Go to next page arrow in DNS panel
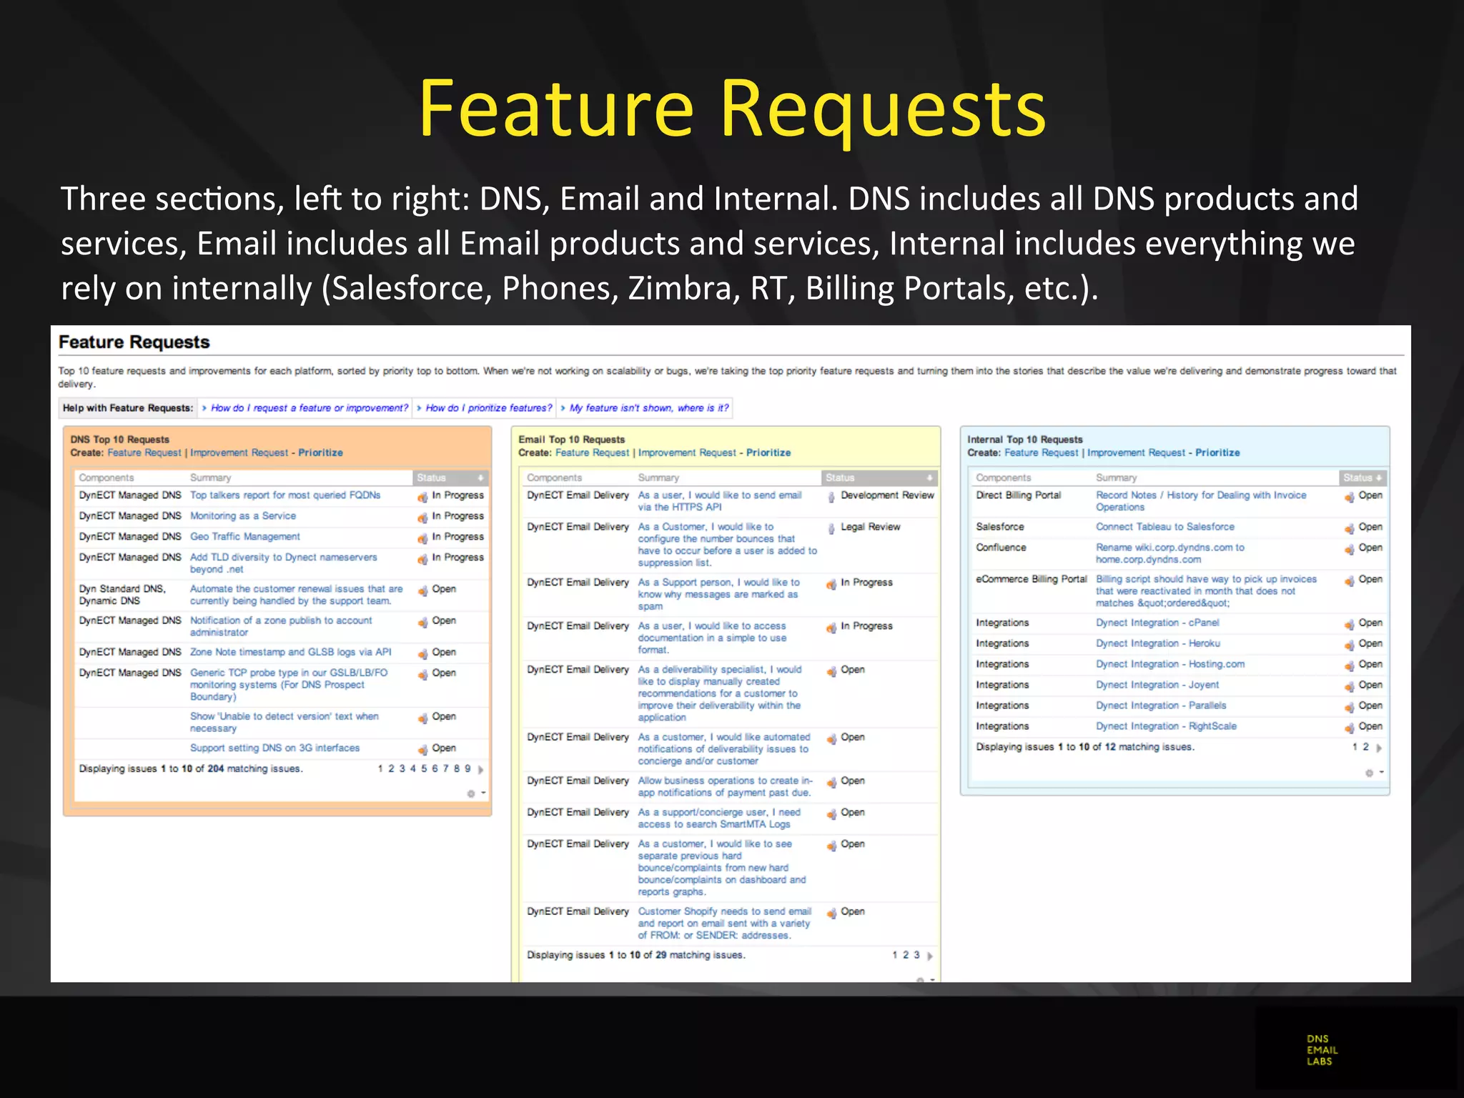The image size is (1464, 1098). (481, 770)
